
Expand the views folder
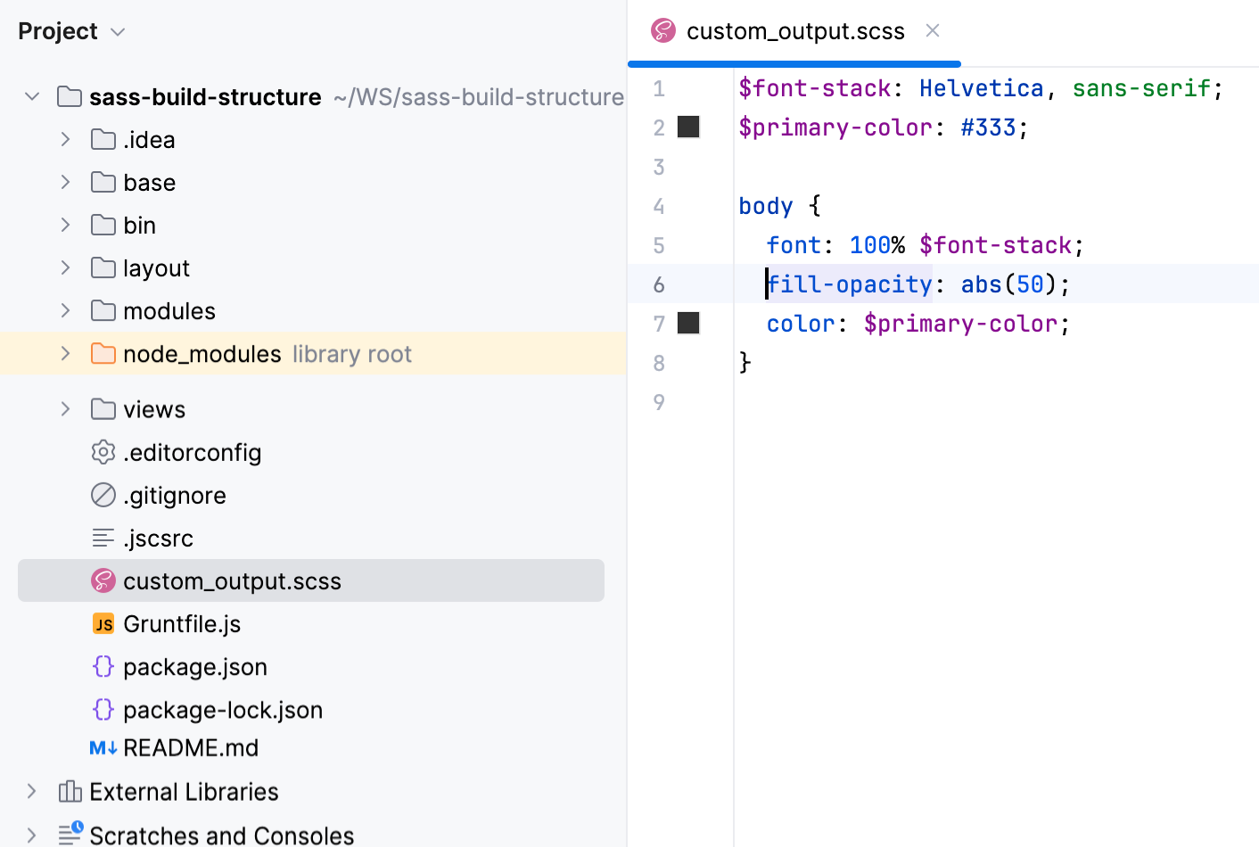tap(64, 408)
